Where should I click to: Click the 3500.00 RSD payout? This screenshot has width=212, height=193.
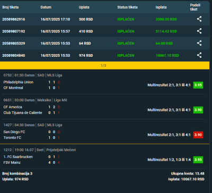[x=166, y=19]
